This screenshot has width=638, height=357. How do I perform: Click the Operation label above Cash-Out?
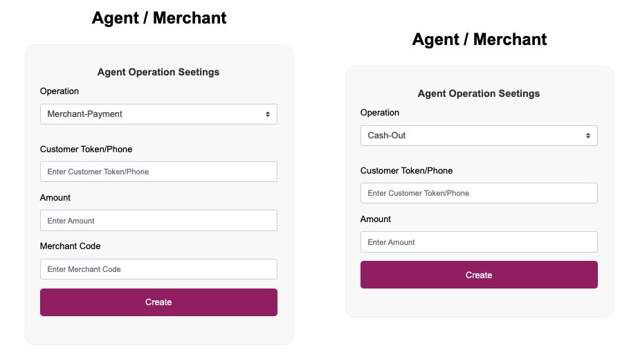[x=380, y=113]
